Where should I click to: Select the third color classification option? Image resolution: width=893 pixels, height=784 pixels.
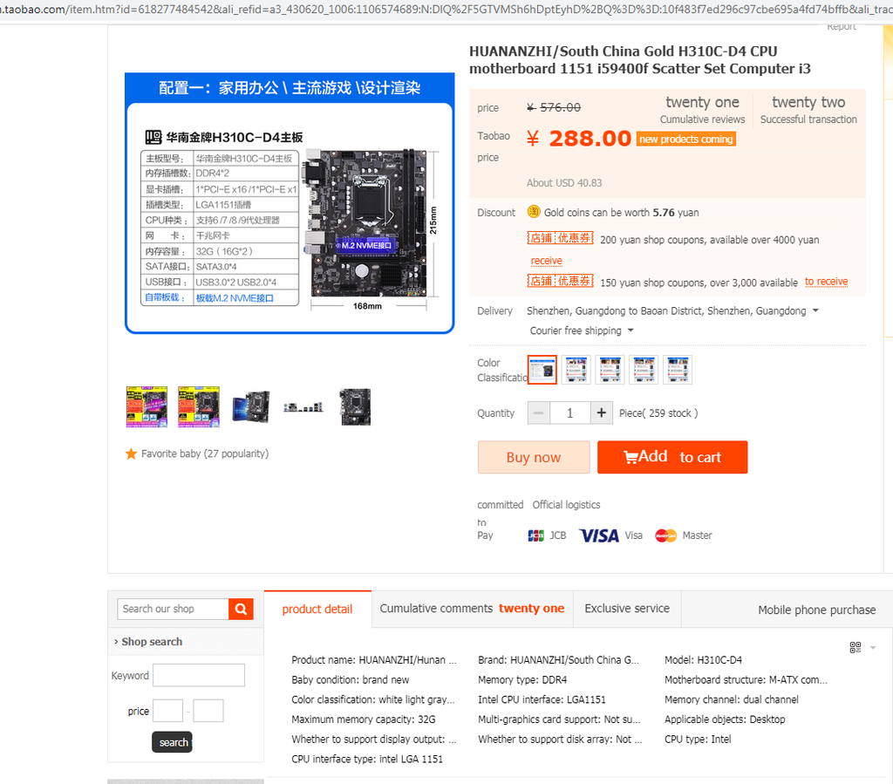click(x=610, y=370)
